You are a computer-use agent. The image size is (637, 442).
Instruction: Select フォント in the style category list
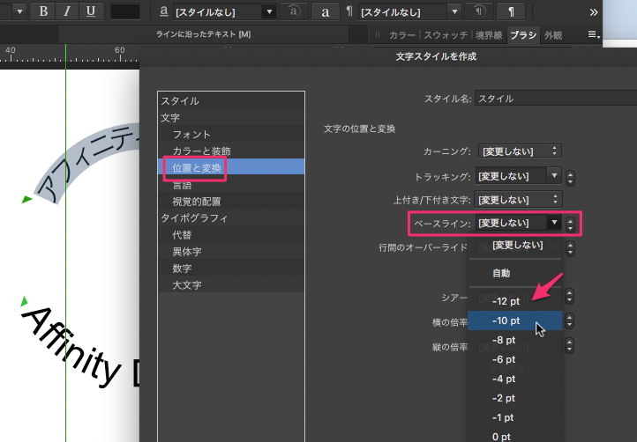point(191,134)
